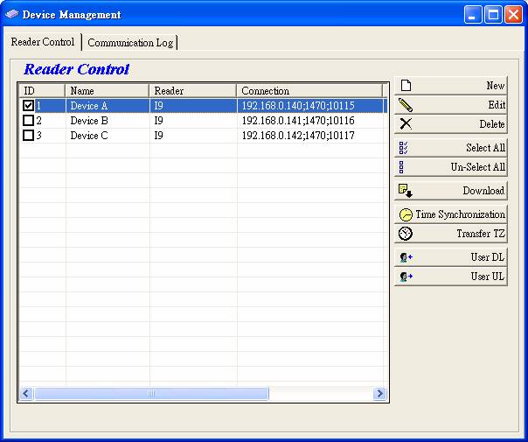Image resolution: width=528 pixels, height=442 pixels.
Task: Sort by the ID column header
Action: [x=42, y=91]
